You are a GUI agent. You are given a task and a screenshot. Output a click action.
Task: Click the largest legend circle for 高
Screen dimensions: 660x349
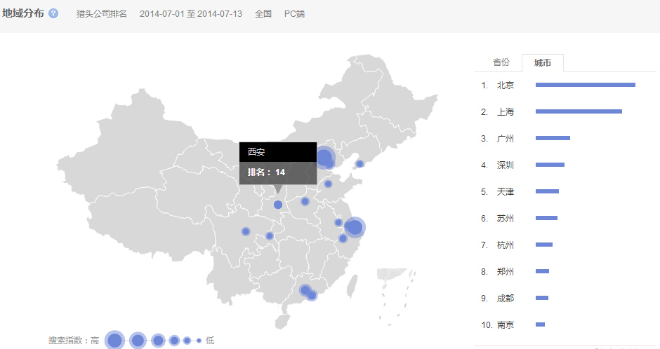[x=114, y=341]
